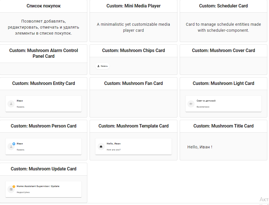Click 'Hello, Иван !' text in Title Card

coord(200,147)
